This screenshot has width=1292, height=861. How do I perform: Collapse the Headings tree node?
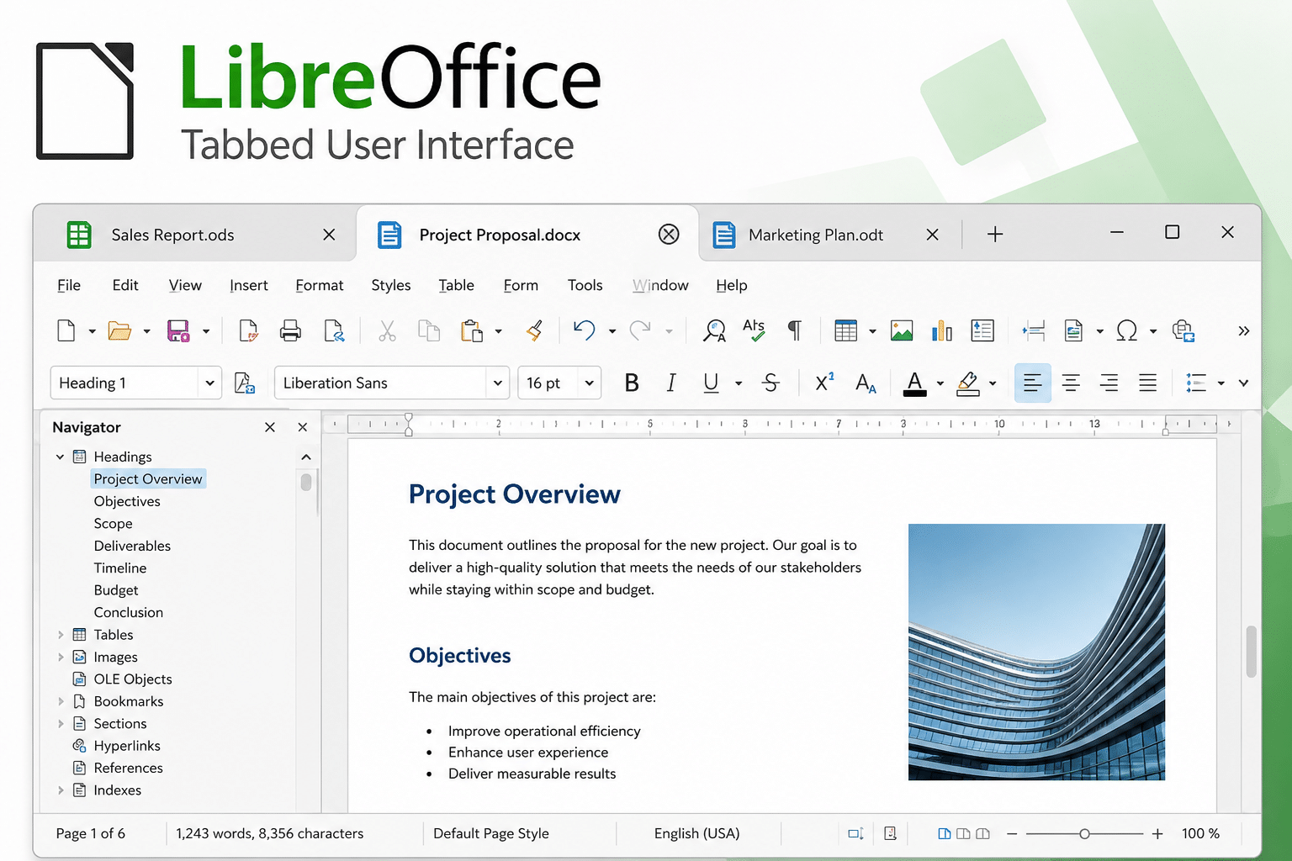tap(60, 457)
